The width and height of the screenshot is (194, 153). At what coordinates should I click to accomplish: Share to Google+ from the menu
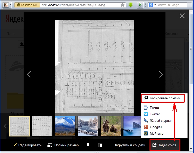156,127
